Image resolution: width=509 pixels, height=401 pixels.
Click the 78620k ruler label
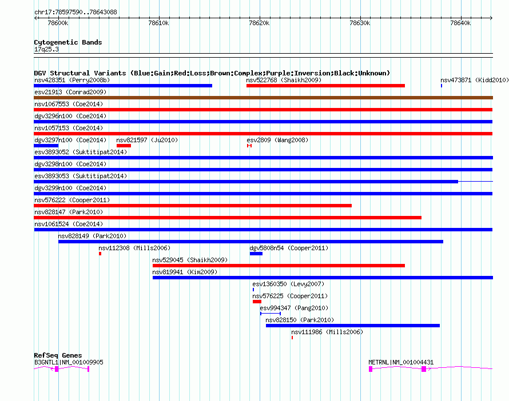pos(259,23)
